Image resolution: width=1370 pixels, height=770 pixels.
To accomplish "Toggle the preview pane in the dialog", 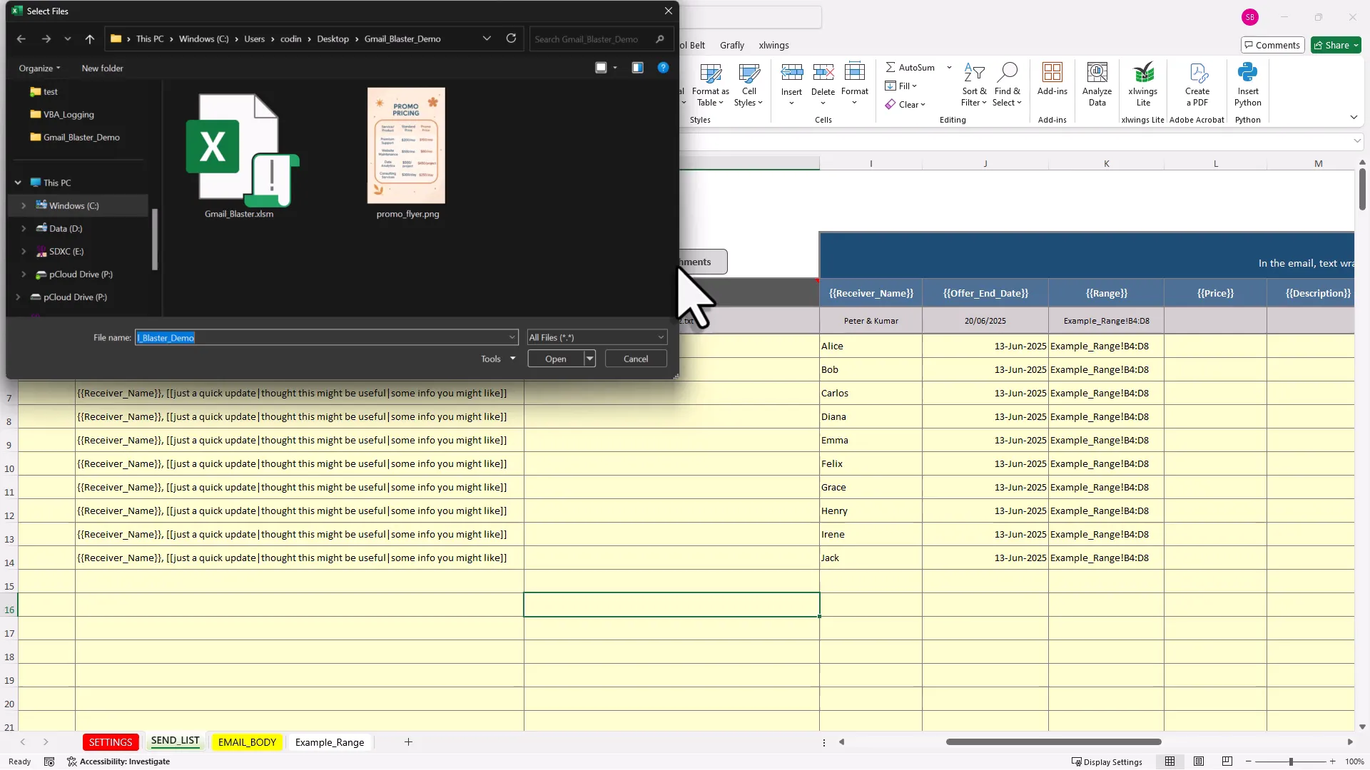I will (637, 67).
